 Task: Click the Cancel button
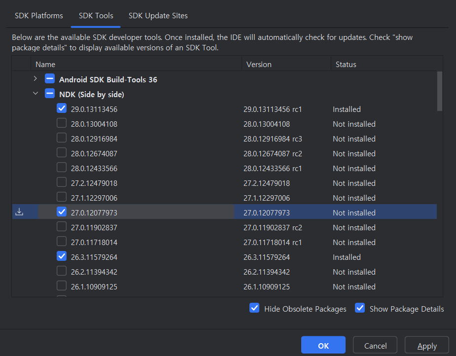pos(375,346)
